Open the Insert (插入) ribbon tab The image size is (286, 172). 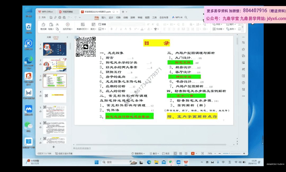104,17
